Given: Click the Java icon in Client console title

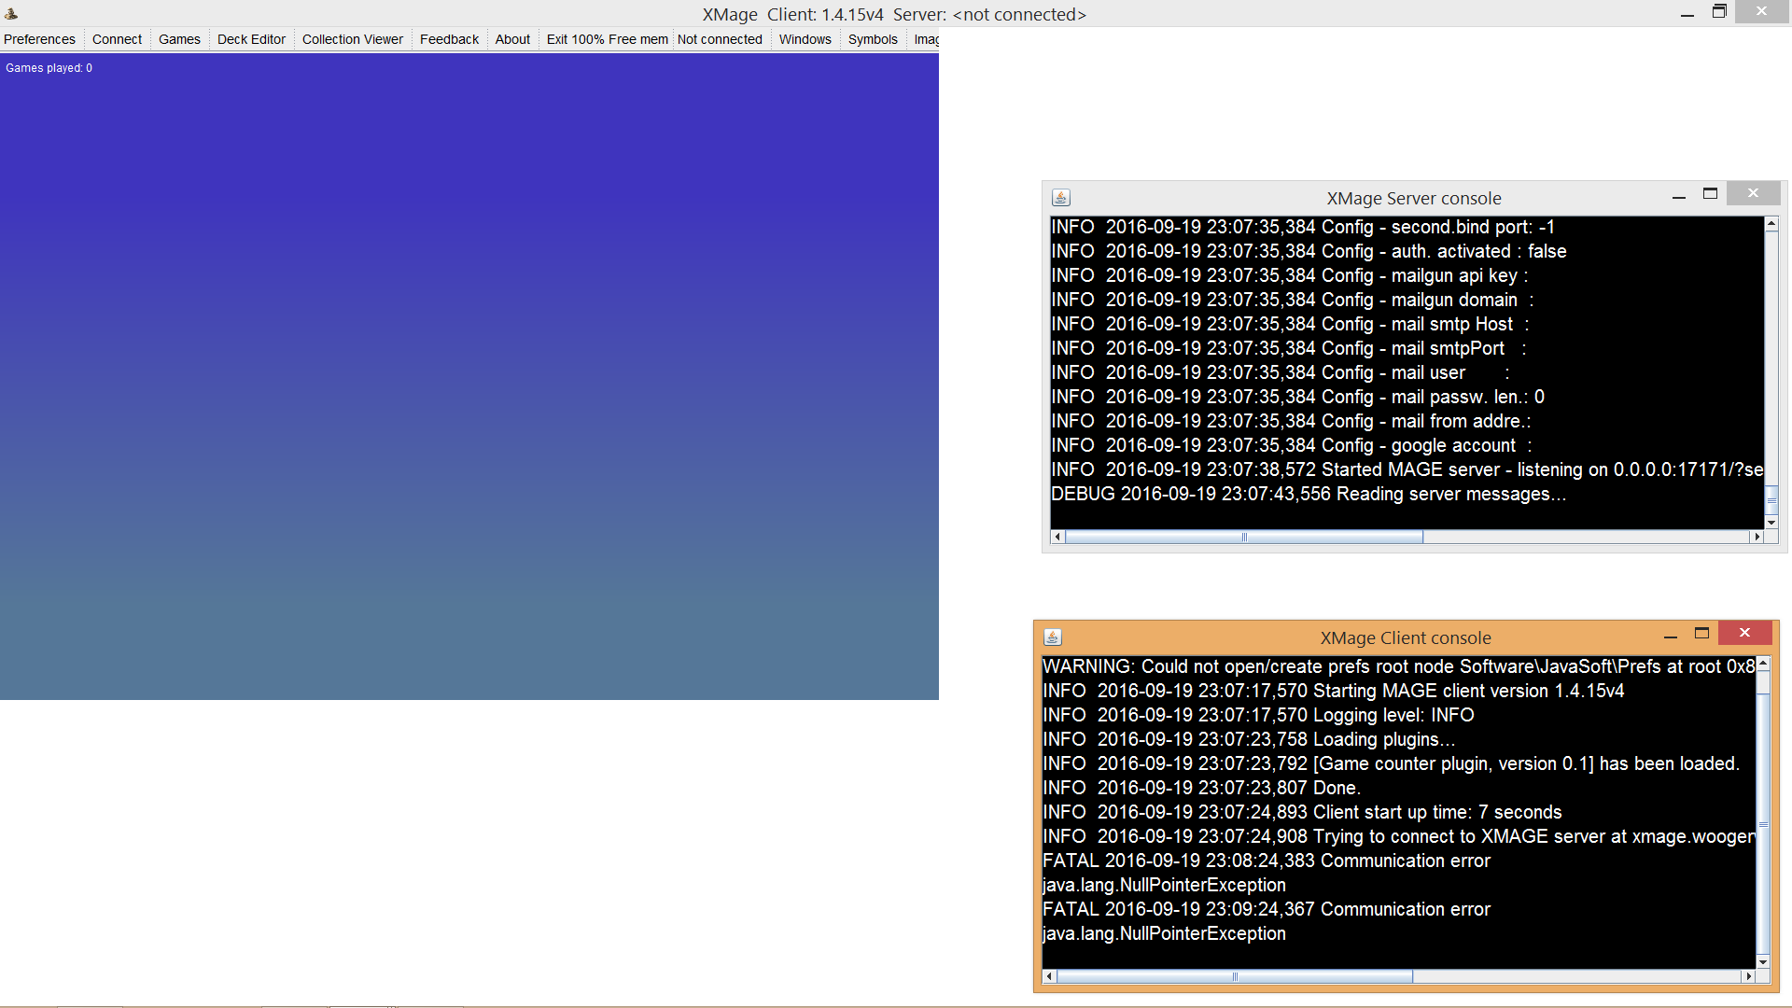Looking at the screenshot, I should [x=1052, y=637].
